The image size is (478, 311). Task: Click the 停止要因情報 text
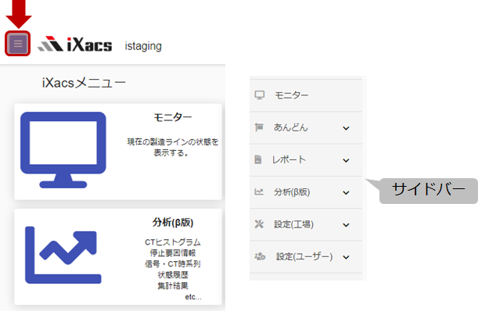click(173, 253)
